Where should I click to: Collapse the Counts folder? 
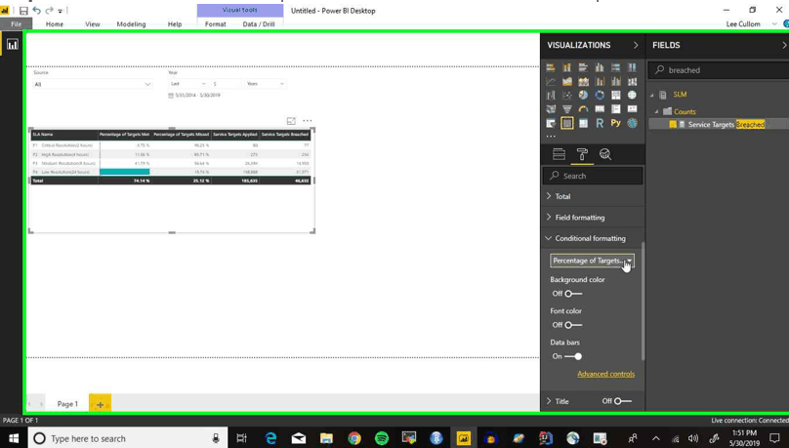tap(656, 111)
